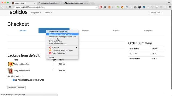Click the Complete checkout step
This screenshot has height=96, width=172.
tap(148, 31)
